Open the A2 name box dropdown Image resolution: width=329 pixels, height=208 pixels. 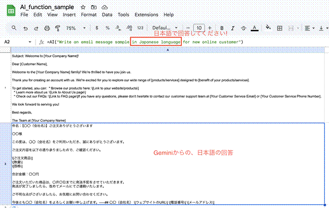pos(30,42)
